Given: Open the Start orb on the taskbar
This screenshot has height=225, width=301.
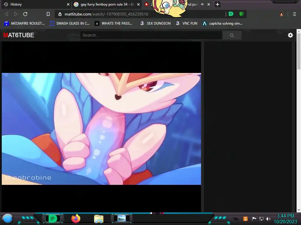Looking at the screenshot, I should tap(8, 219).
